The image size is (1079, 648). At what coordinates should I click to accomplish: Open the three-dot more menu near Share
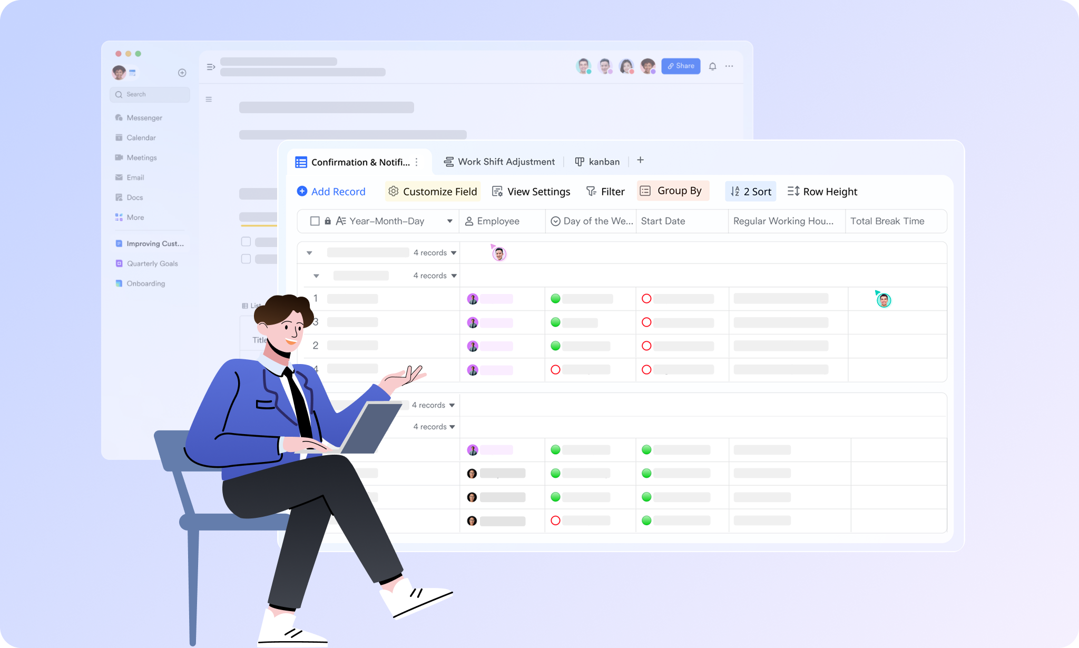[729, 66]
